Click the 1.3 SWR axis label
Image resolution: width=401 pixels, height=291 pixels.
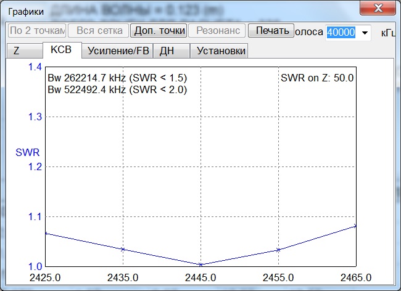click(35, 117)
